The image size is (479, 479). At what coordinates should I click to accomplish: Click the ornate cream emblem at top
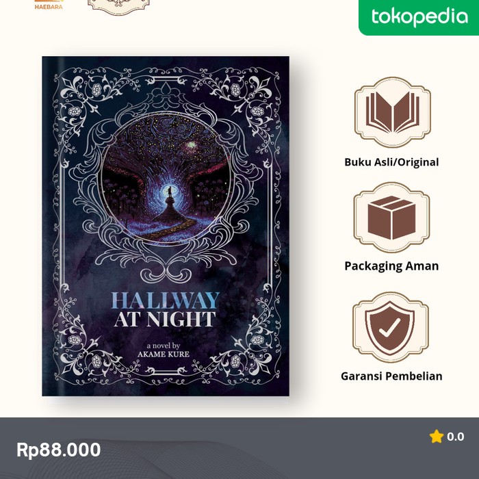tap(118, 7)
